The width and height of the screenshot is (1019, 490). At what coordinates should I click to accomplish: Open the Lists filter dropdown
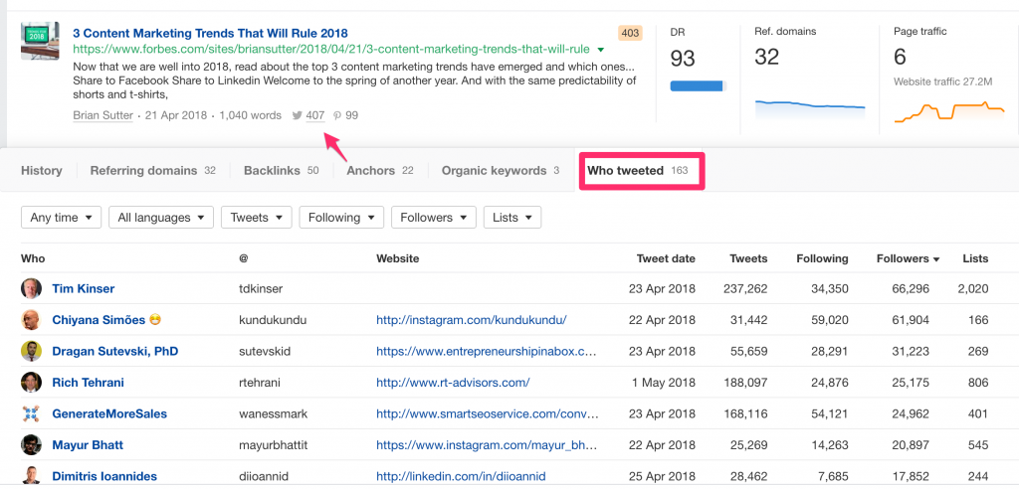click(512, 218)
